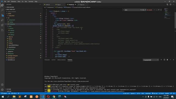Close the terminal panel
Image resolution: width=176 pixels, height=99 pixels.
[x=174, y=60]
